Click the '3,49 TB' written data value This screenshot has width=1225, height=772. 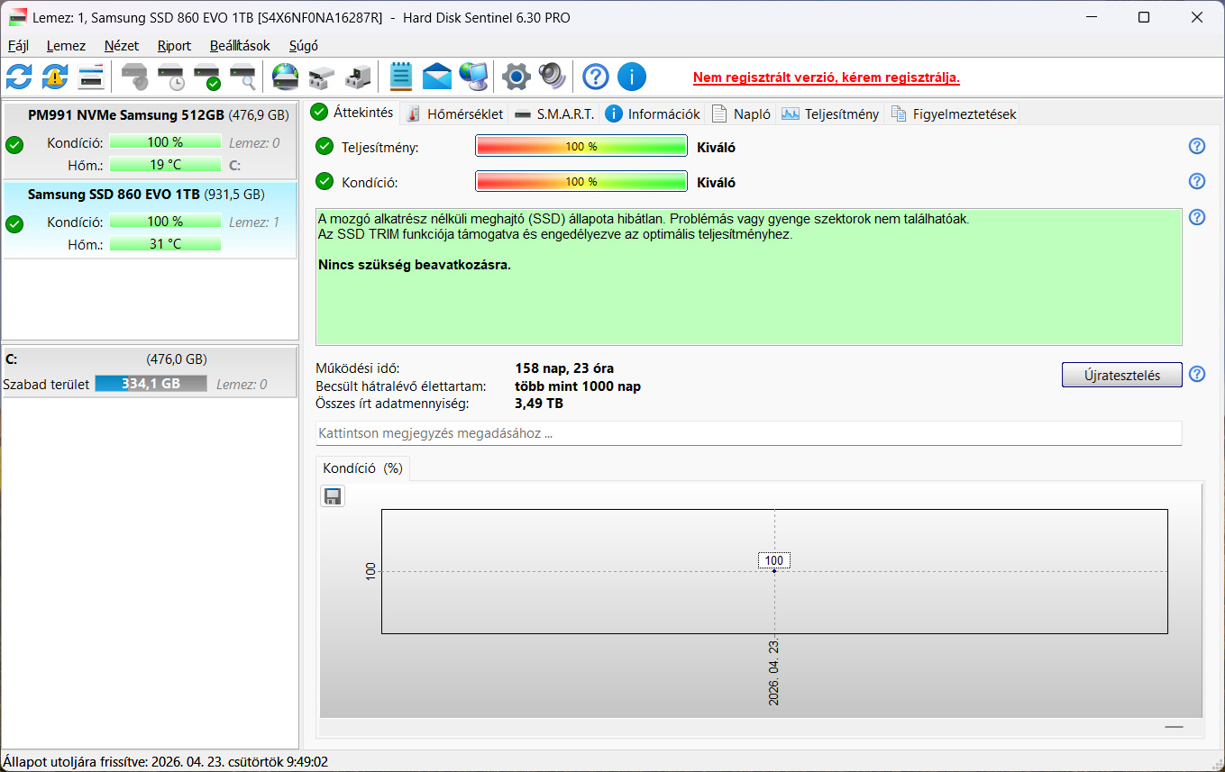(x=539, y=404)
